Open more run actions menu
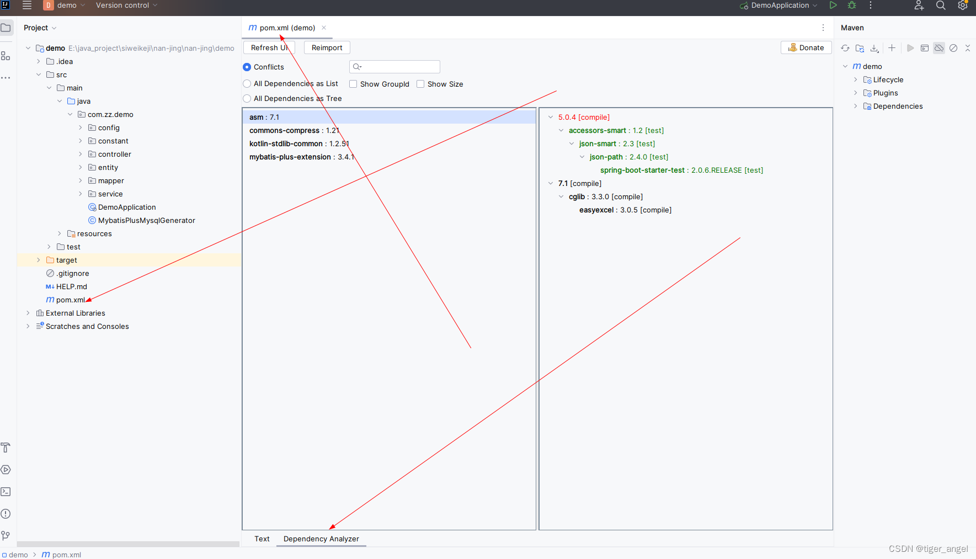 pos(871,6)
